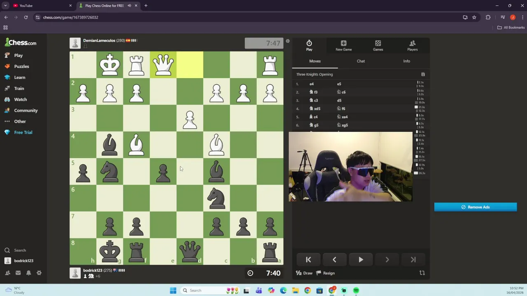Screen dimensions: 527x296
Task: Select black's move Nc6 in the list
Action: click(341, 92)
